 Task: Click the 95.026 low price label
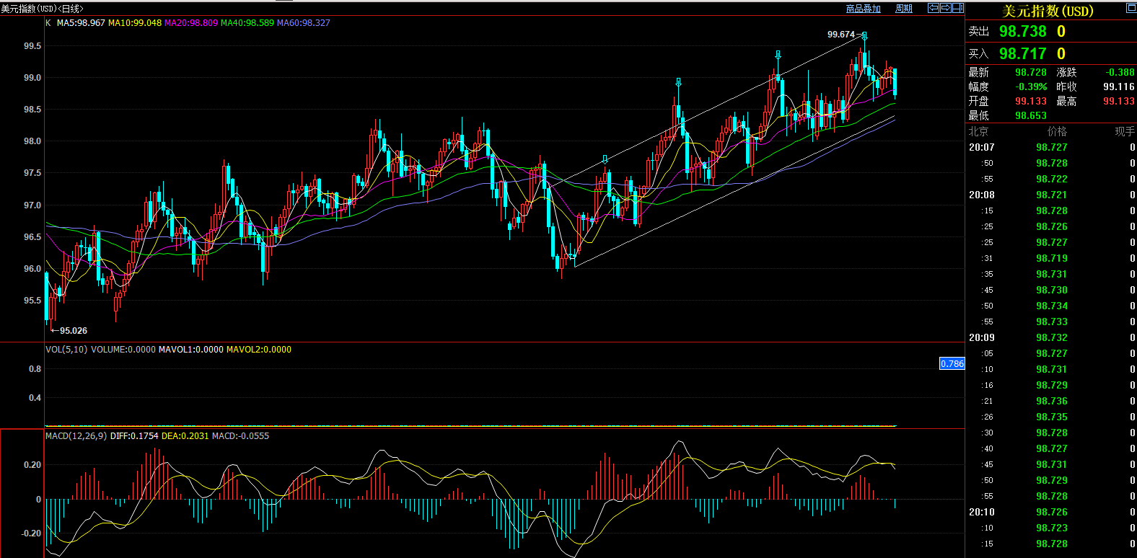pos(74,331)
